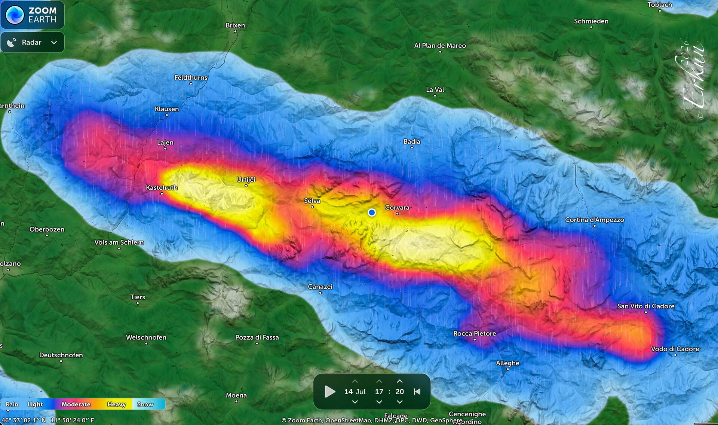718x425 pixels.
Task: Click the Corvara town label
Action: 397,208
